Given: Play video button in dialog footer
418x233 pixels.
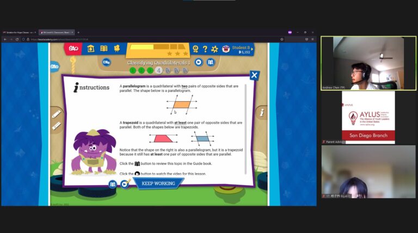Looking at the screenshot, I should click(x=125, y=184).
